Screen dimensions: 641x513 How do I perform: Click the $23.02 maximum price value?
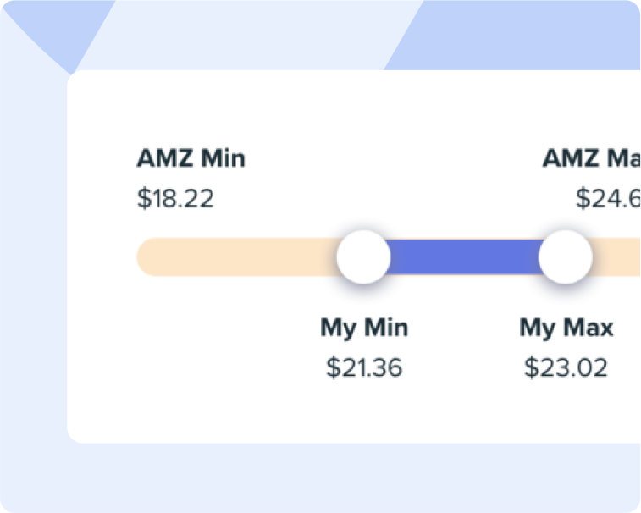[x=566, y=367]
